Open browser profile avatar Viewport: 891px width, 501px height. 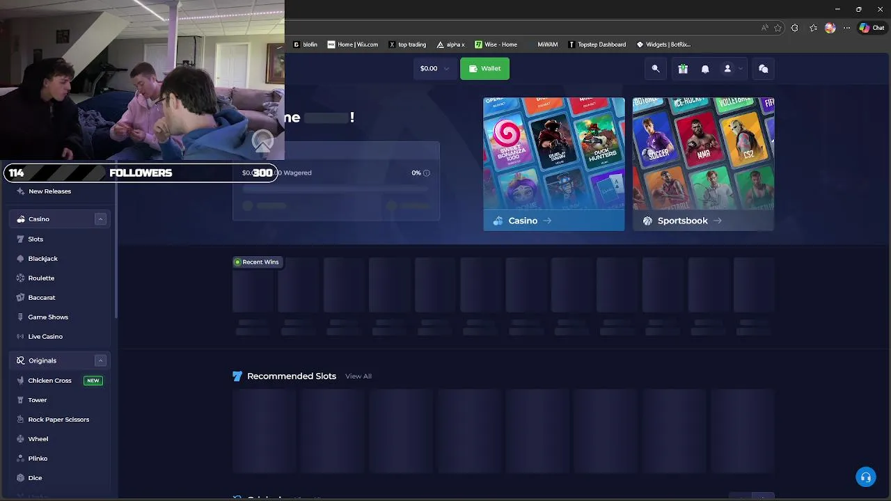pos(830,28)
